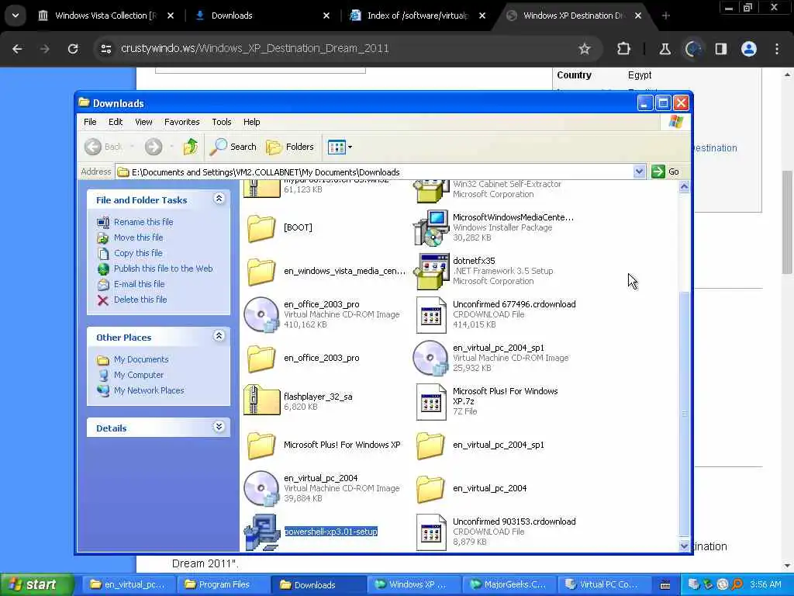Open the tab search dropdown arrow
The width and height of the screenshot is (794, 596).
point(16,16)
